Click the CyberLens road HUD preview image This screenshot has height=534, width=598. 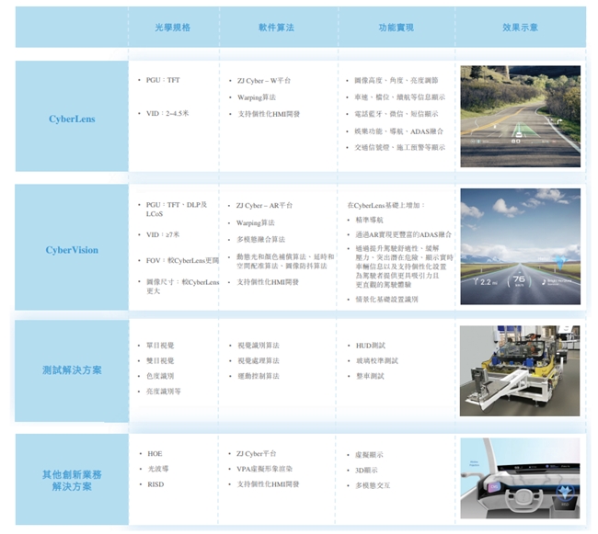[520, 116]
